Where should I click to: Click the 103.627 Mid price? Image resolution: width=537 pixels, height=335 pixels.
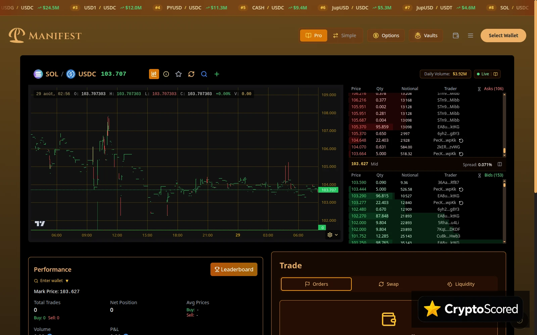coord(359,164)
